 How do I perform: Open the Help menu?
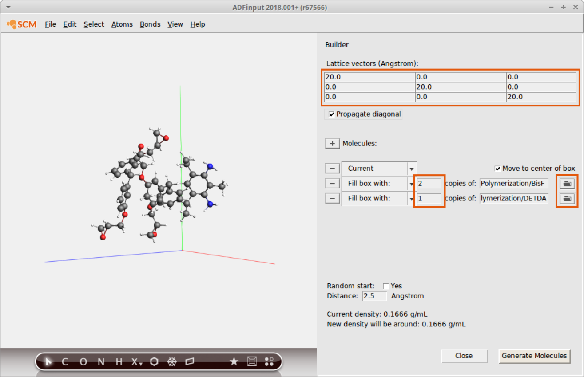pyautogui.click(x=198, y=24)
